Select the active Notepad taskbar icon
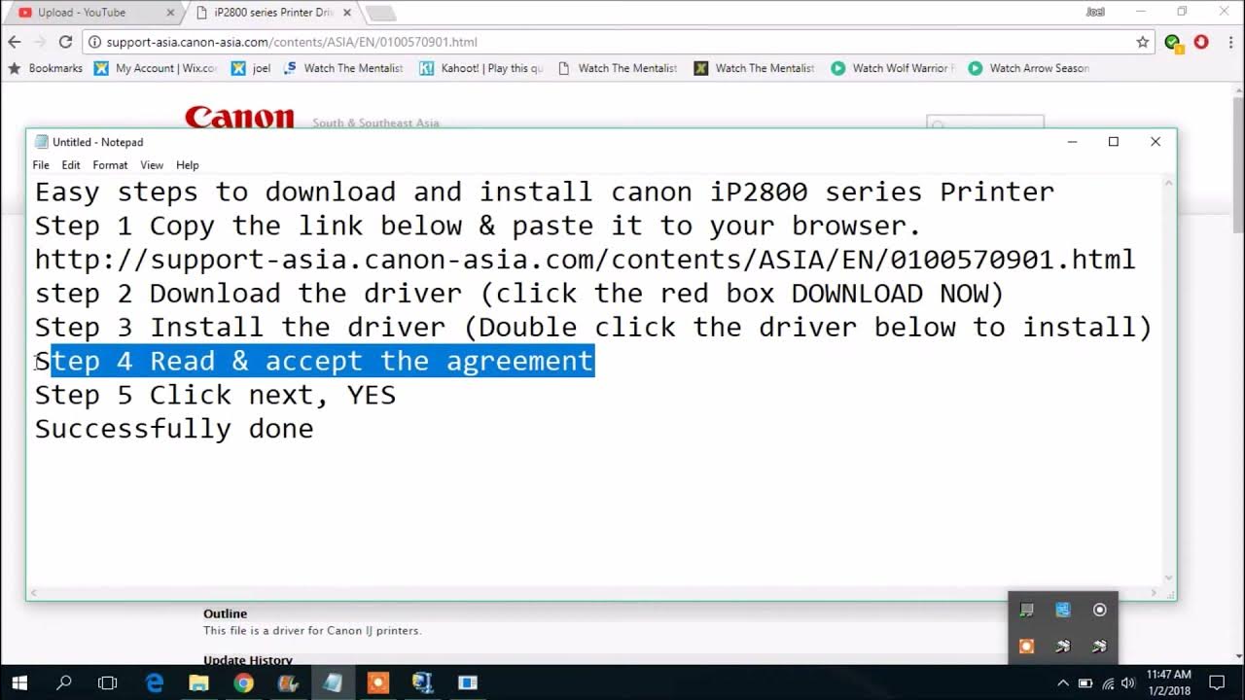Screen dimensions: 1245x700 (333, 682)
